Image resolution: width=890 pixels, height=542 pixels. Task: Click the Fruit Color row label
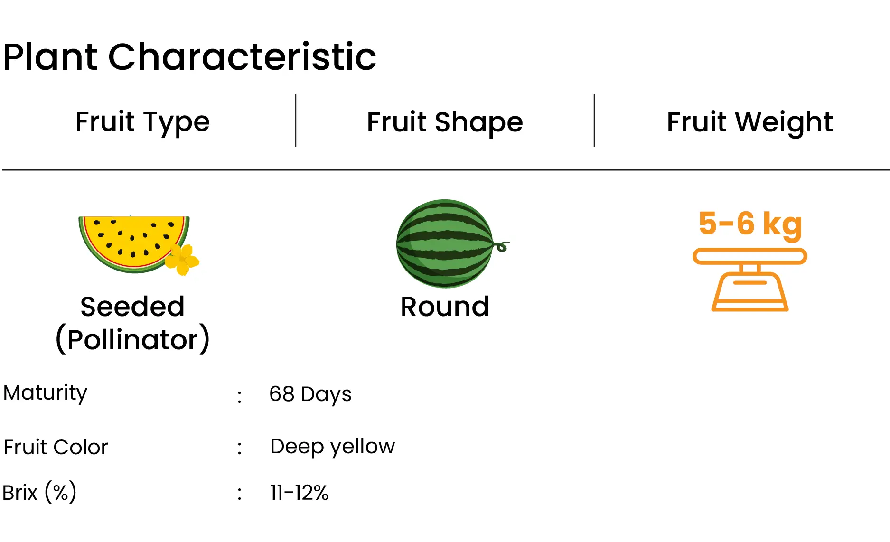pyautogui.click(x=56, y=447)
